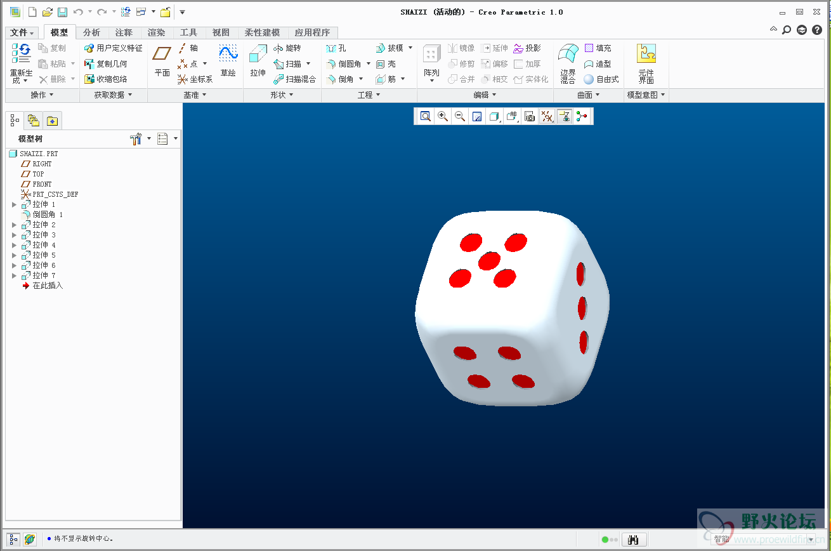Expand the 拉伸 4 feature node

click(15, 245)
